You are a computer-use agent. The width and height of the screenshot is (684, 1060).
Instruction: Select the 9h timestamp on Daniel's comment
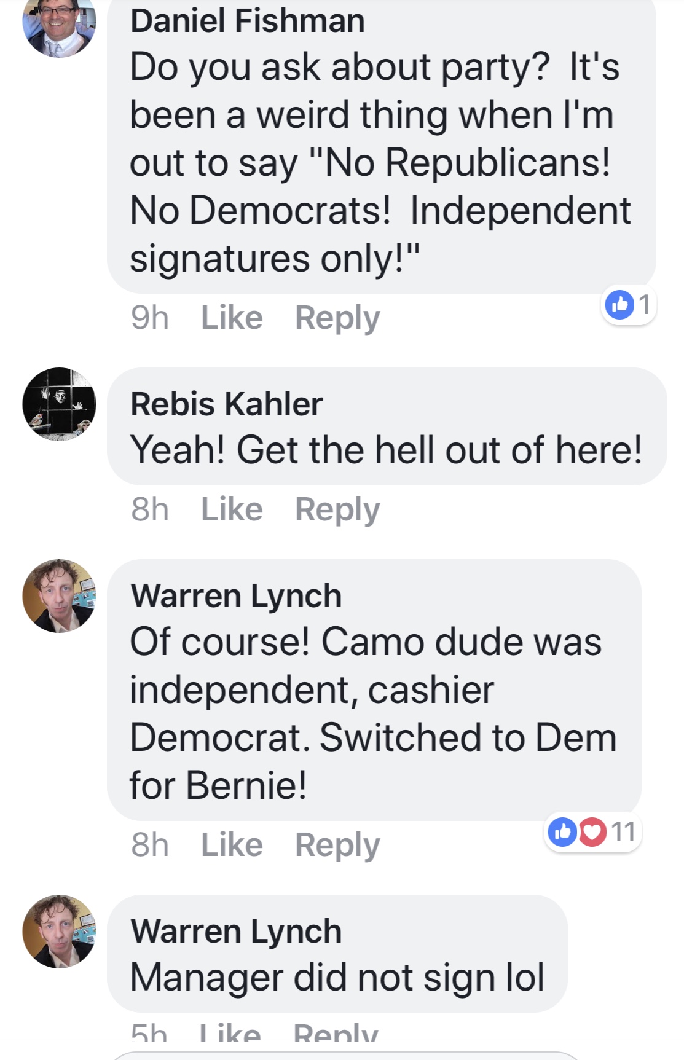pos(149,318)
